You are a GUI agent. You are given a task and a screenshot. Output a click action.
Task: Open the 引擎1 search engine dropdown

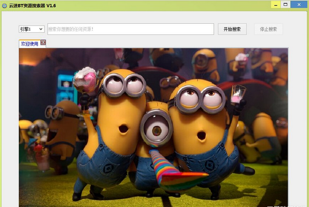32,29
